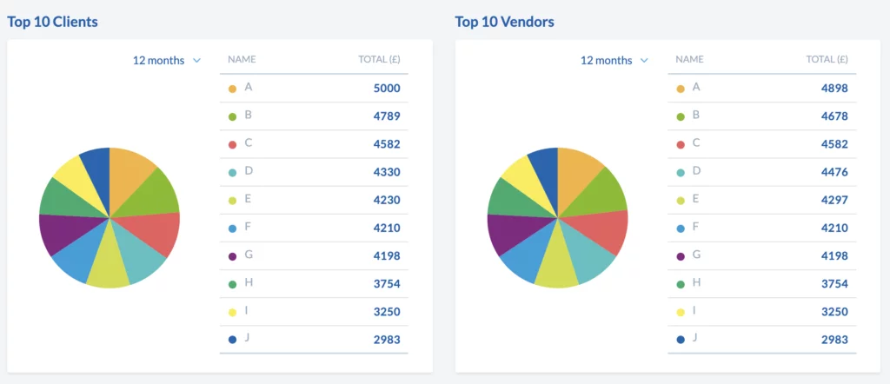890x384 pixels.
Task: Click the red dot for client C
Action: pos(232,144)
